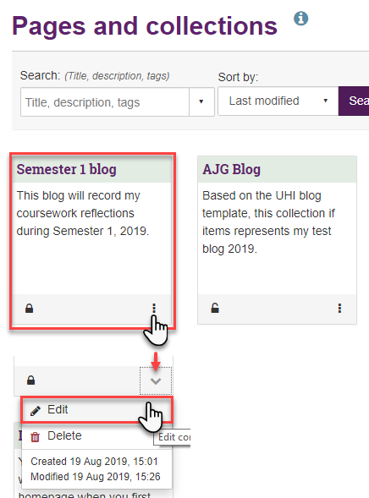This screenshot has width=369, height=498.
Task: Click the open lock icon on AJG Blog
Action: click(x=215, y=308)
